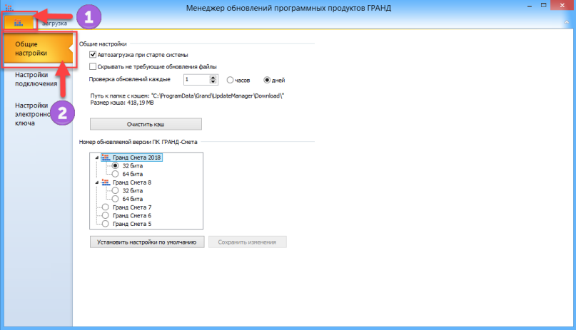This screenshot has height=330, width=576.
Task: Choose 64 бита under Гранд Смета 8
Action: [116, 199]
